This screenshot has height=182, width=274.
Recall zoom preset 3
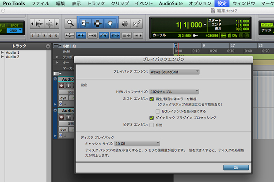pos(44,36)
